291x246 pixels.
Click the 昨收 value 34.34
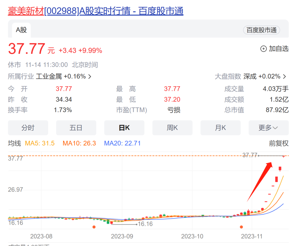[64, 99]
